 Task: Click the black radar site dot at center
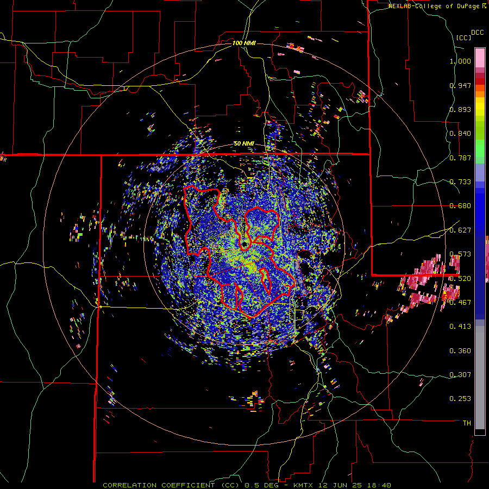245,244
